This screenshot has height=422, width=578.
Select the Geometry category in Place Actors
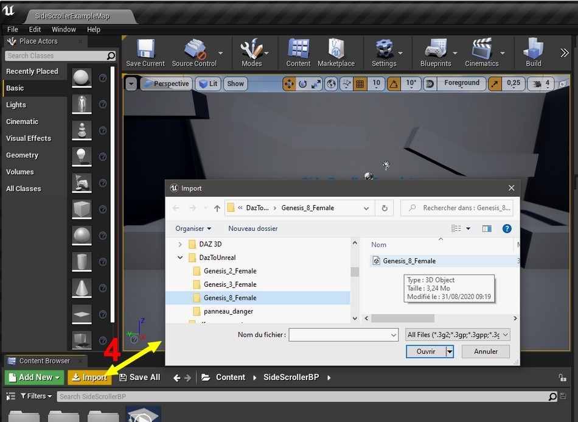35,155
